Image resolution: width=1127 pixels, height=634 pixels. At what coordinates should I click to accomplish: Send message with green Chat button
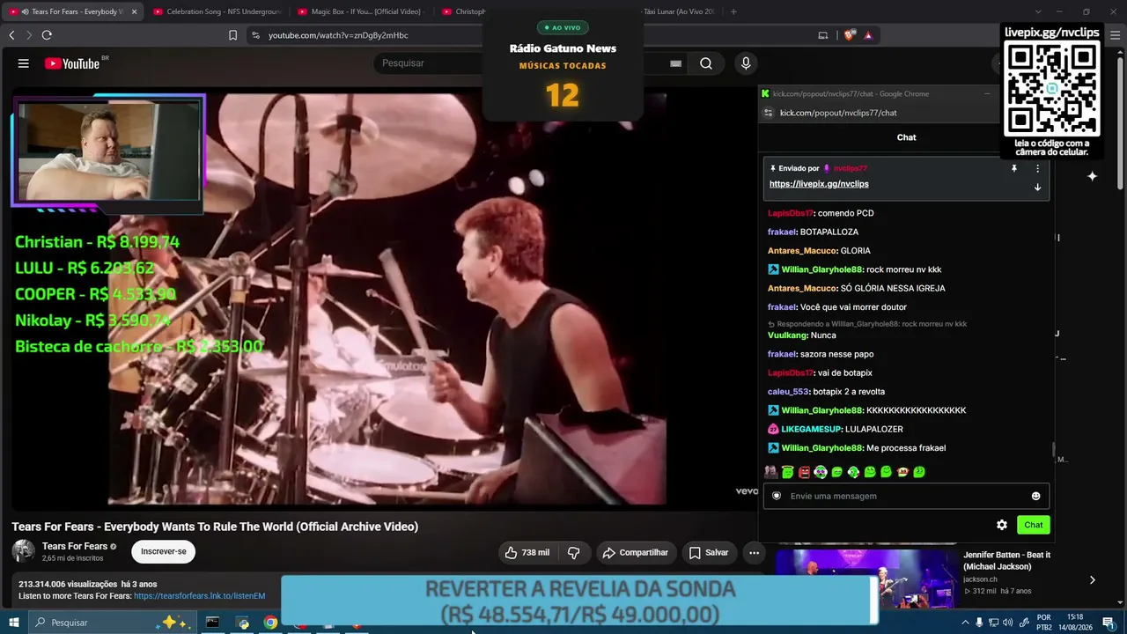(1033, 525)
